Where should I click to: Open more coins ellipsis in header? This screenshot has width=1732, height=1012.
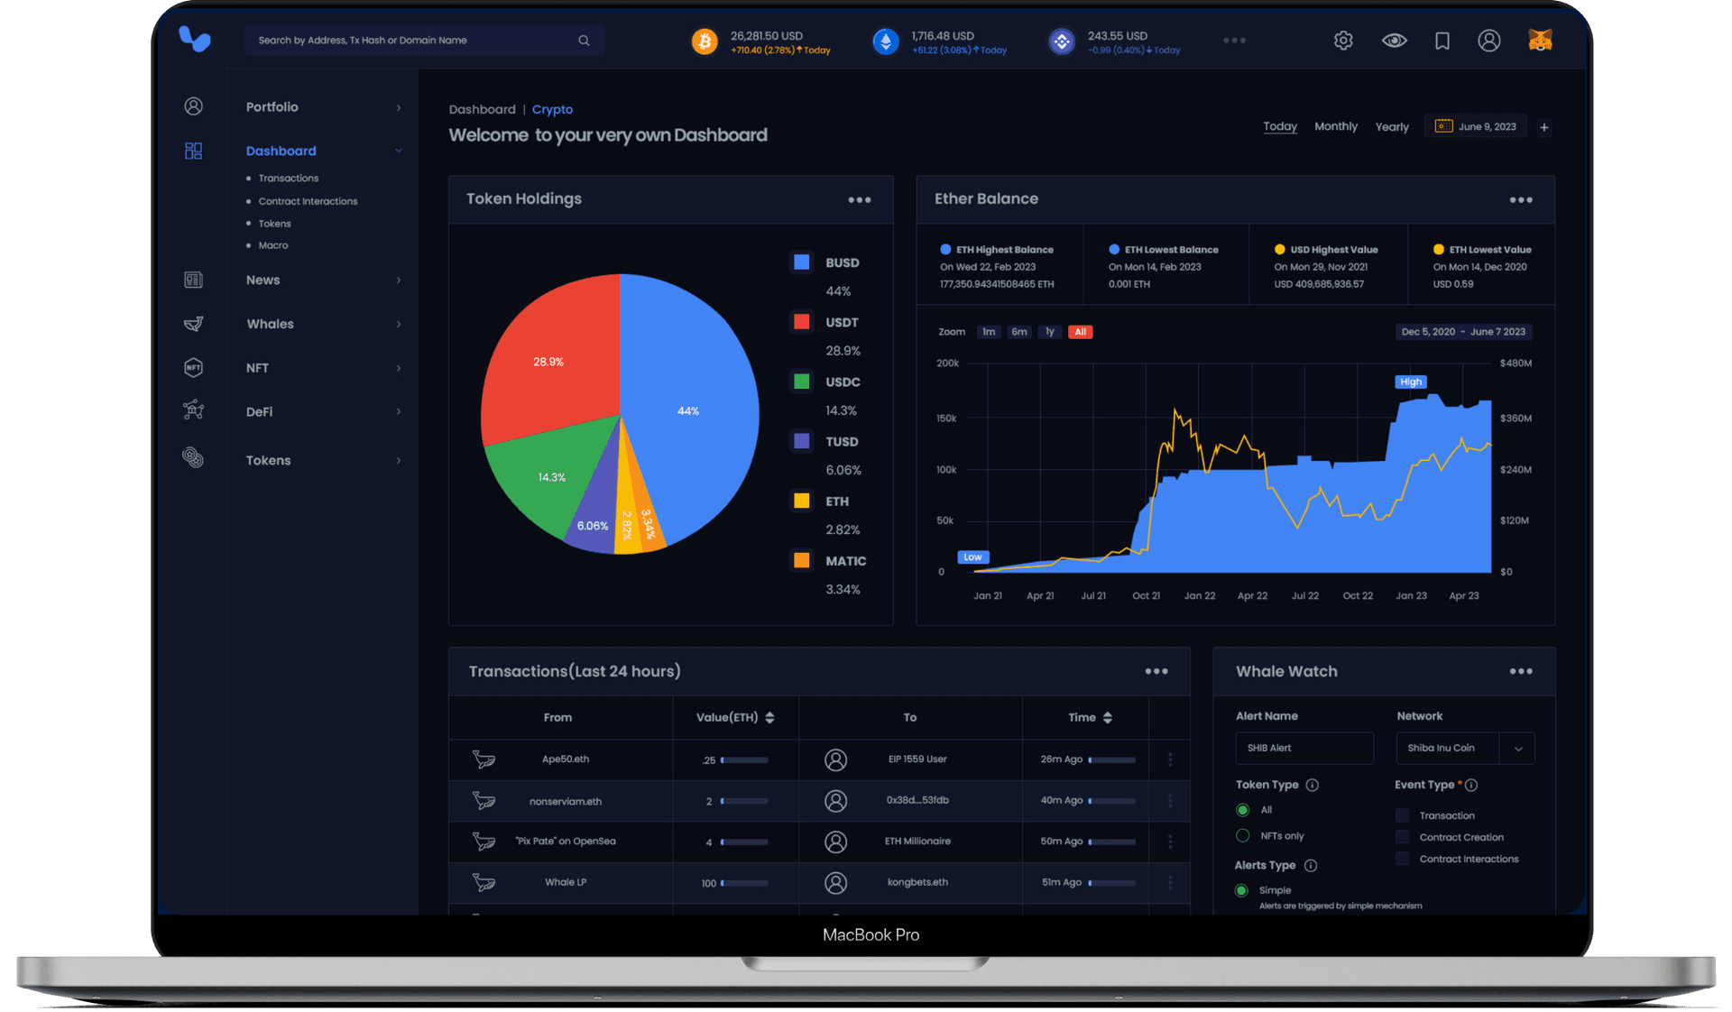1234,41
